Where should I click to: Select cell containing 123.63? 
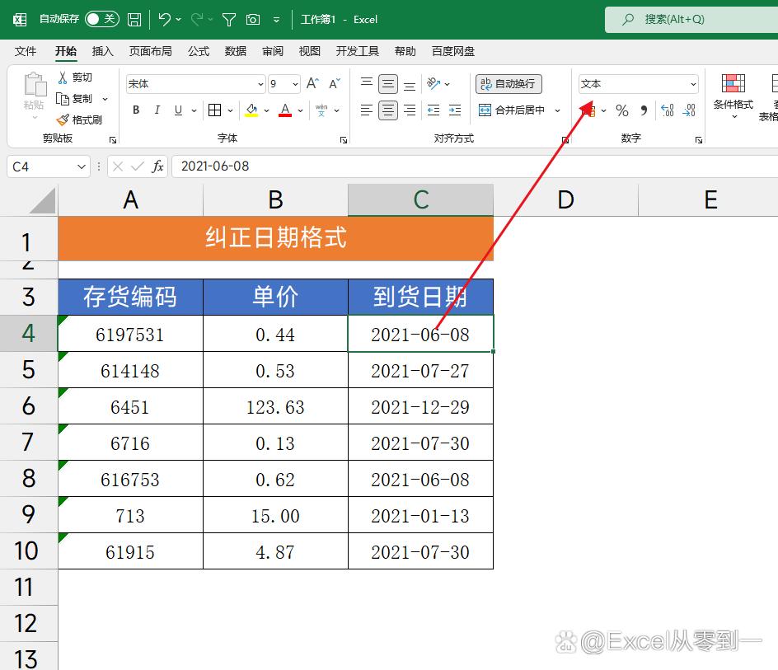[x=275, y=406]
